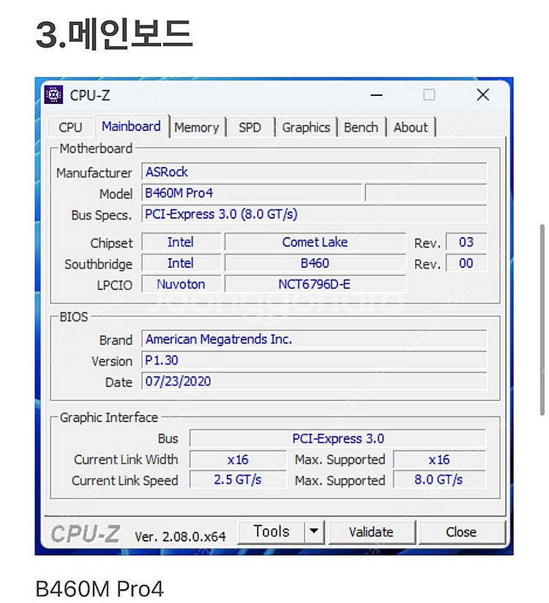Click the page scrollbar on the right edge
Image resolution: width=549 pixels, height=603 pixels.
pos(542,320)
